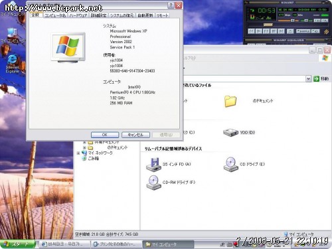This screenshot has height=249, width=332.
Task: Switch to マイ コンピュータ taskbar button
Action: pos(168,244)
